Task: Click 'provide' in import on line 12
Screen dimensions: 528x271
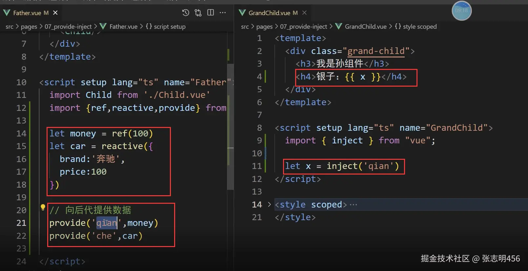Action: point(177,108)
